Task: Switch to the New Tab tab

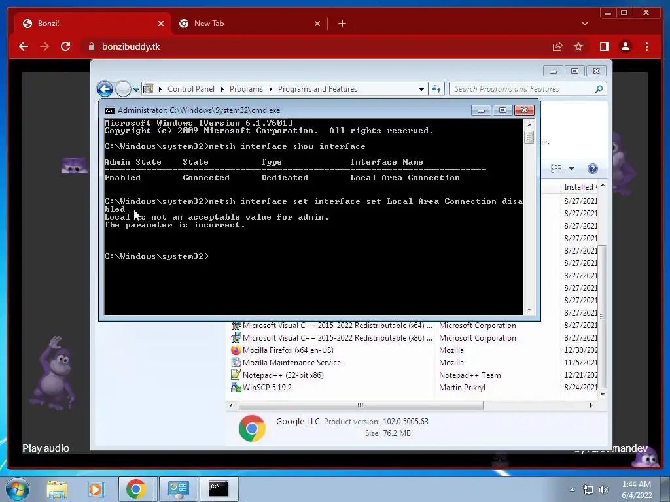Action: tap(249, 24)
